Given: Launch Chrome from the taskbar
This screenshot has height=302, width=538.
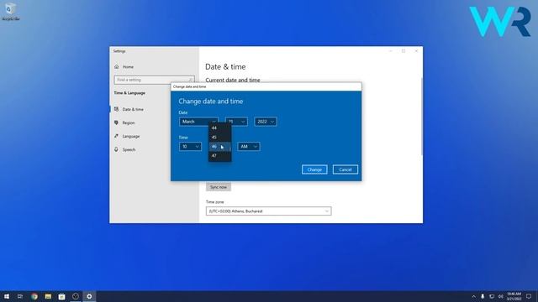Looking at the screenshot, I should click(x=34, y=296).
